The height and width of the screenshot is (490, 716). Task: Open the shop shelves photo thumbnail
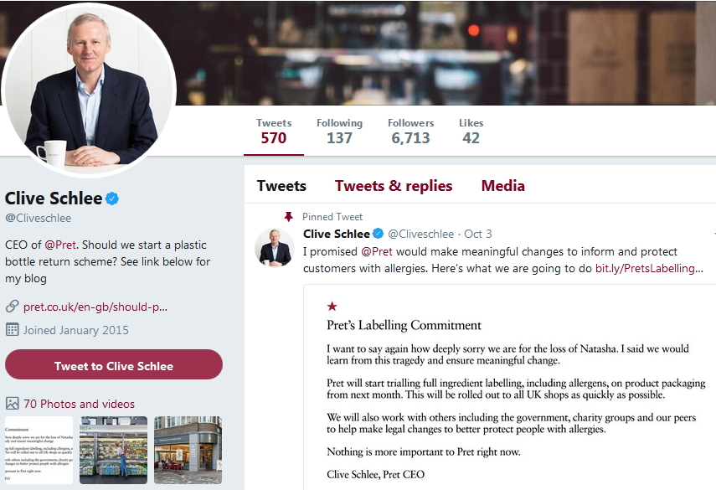tap(113, 450)
